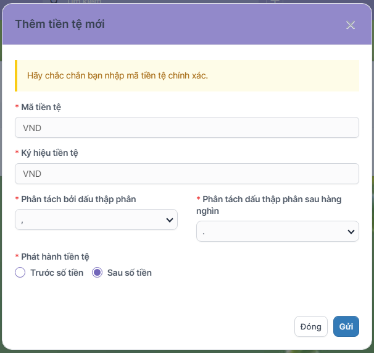Image resolution: width=374 pixels, height=353 pixels.
Task: Click the Thêm tiền tệ mới dialog title
Action: 60,24
